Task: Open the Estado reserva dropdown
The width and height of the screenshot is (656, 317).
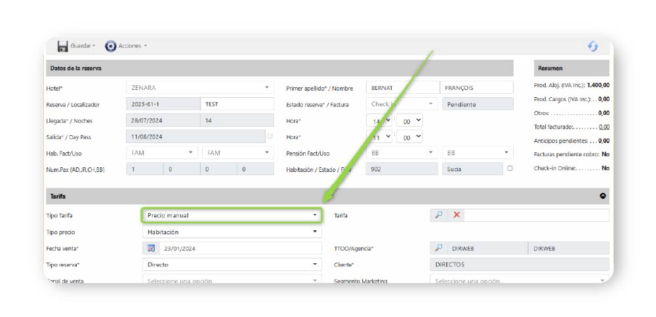Action: coord(401,104)
